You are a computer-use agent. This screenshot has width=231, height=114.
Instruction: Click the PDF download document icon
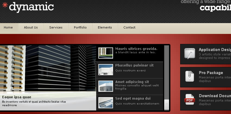pos(189,99)
